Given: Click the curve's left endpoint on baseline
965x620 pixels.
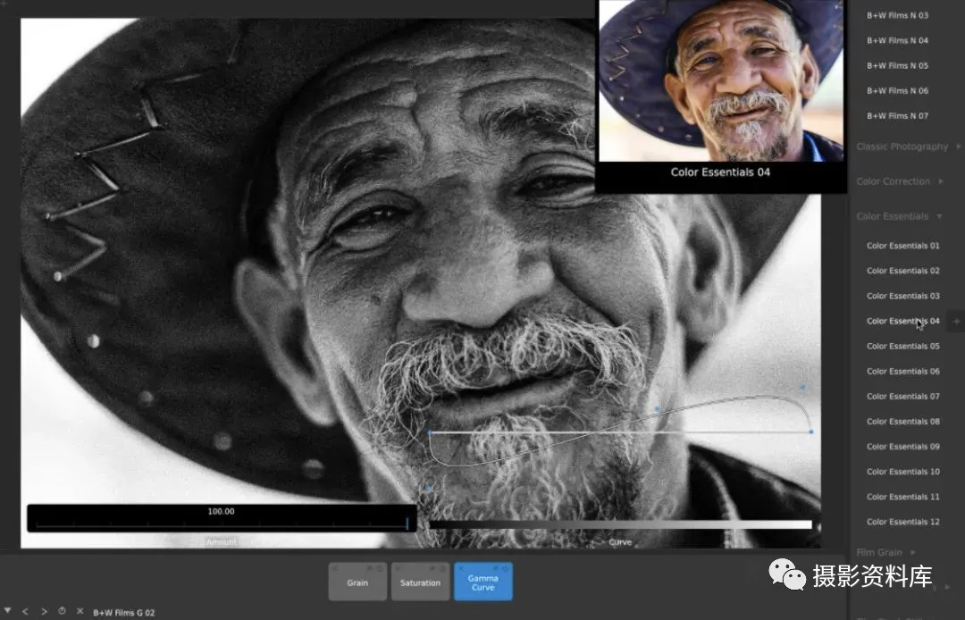Looking at the screenshot, I should click(430, 432).
